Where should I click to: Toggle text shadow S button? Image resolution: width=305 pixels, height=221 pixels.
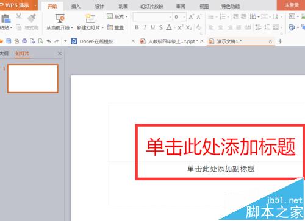[x=161, y=27]
